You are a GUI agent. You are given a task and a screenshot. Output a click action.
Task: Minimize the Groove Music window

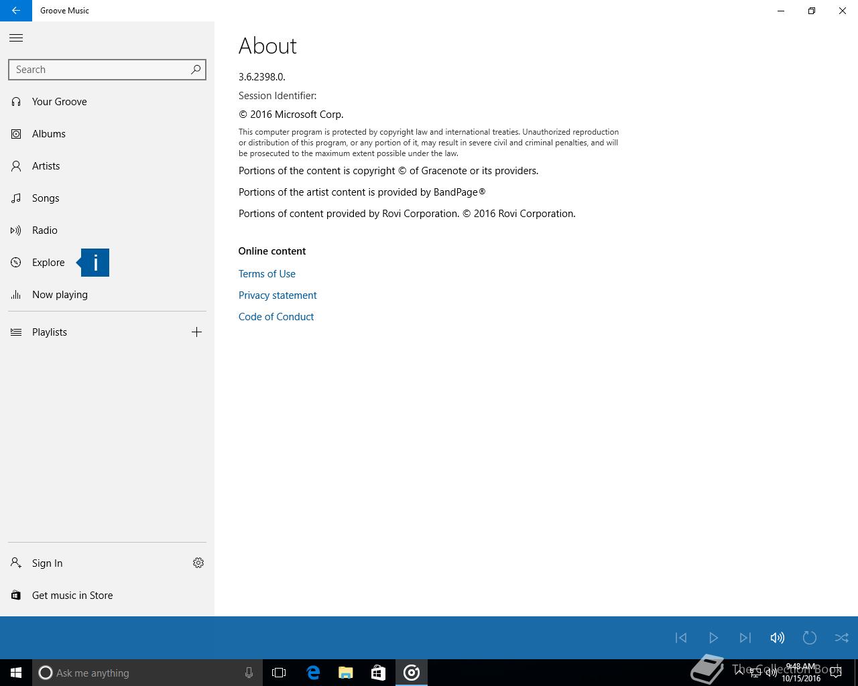(781, 11)
